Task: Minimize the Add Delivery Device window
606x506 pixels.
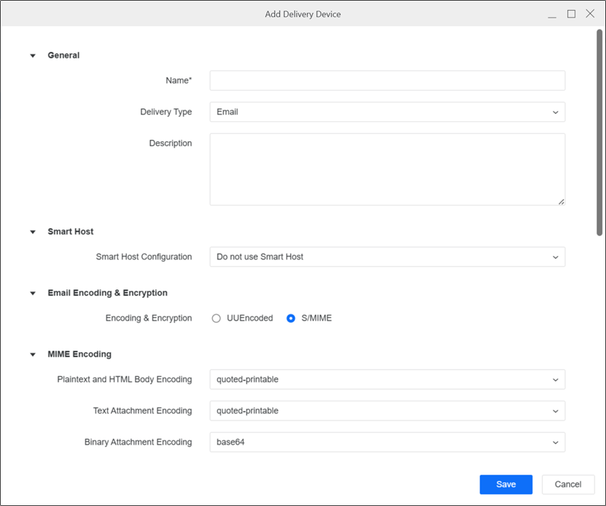Action: [553, 14]
